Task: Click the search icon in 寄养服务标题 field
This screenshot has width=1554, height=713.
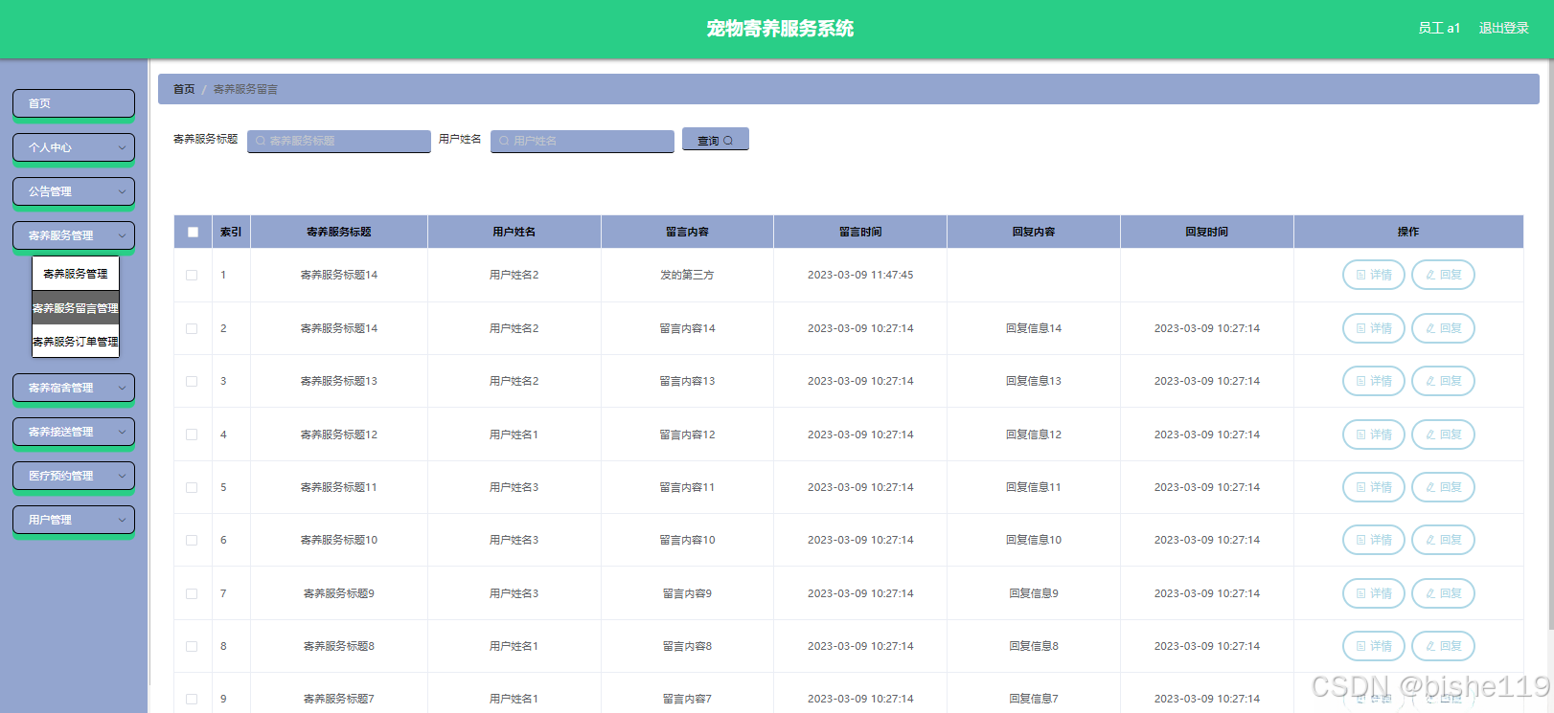Action: 261,141
